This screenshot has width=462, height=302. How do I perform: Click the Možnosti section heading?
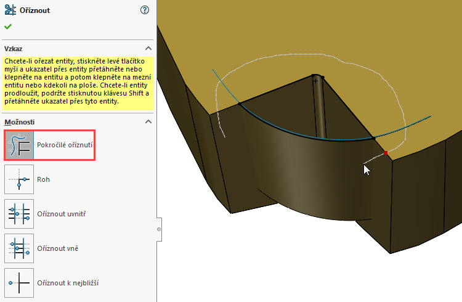pos(20,122)
